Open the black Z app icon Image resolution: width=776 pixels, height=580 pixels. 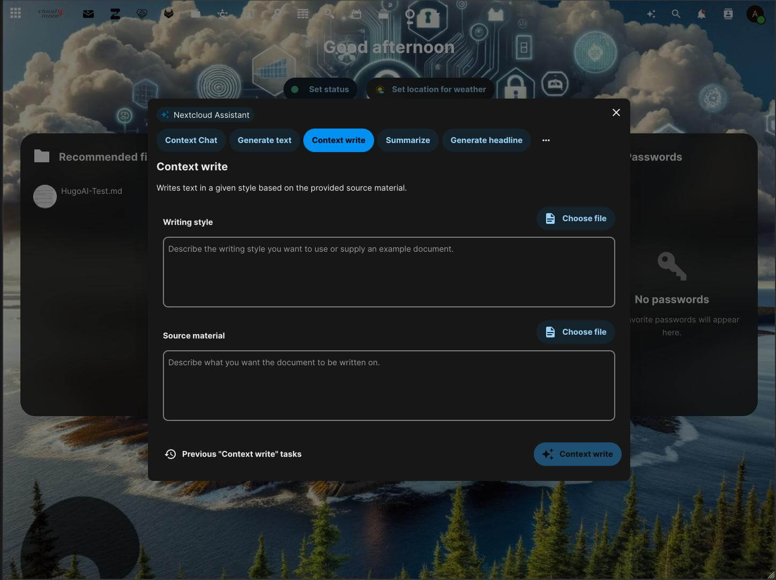[115, 14]
